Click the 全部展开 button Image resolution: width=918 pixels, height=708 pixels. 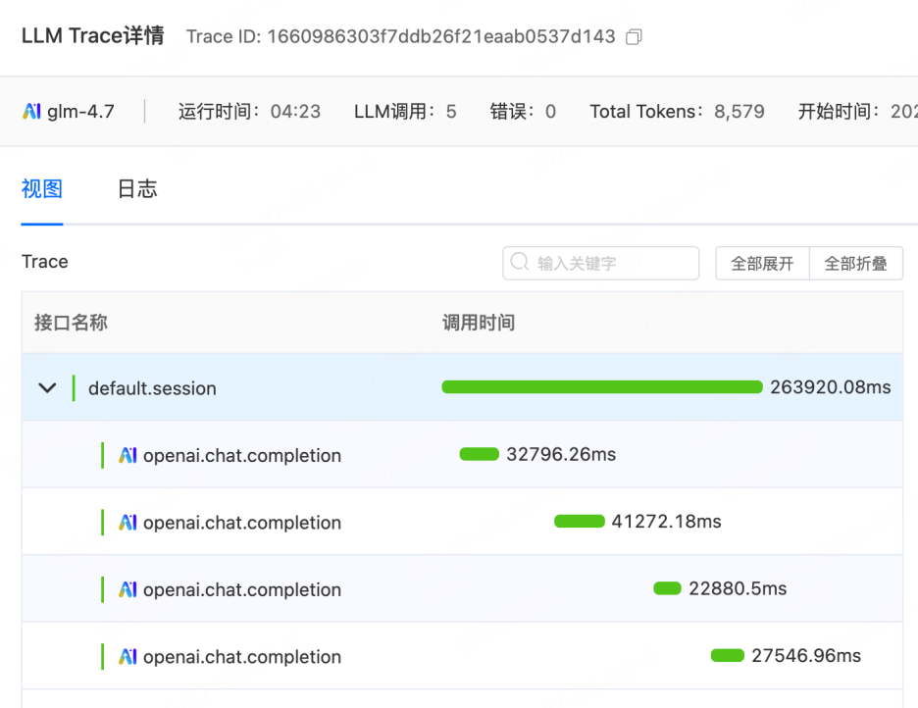tap(762, 264)
